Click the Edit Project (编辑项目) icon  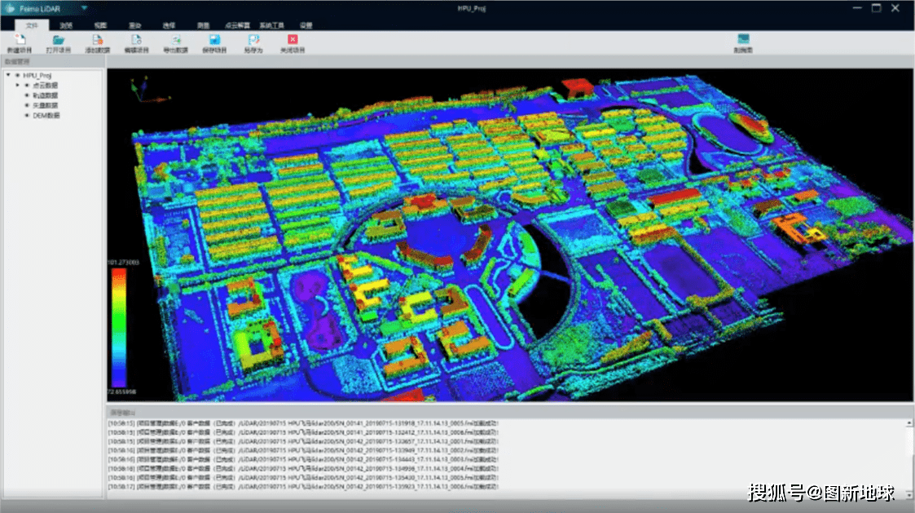136,40
